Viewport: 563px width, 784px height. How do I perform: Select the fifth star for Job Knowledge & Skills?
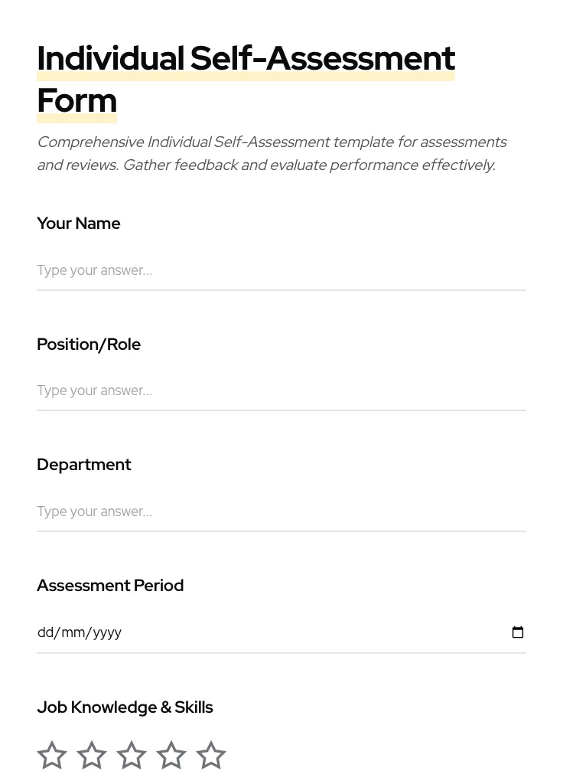tap(211, 755)
